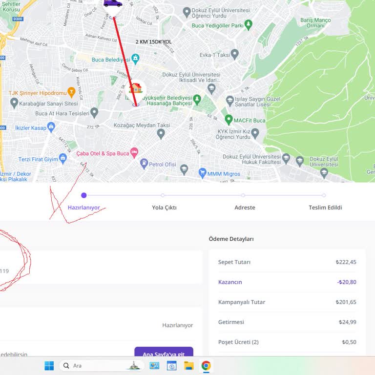Viewport: 375px width, 375px height.
Task: Click the Ödeme Detayları heading
Action: [231, 239]
